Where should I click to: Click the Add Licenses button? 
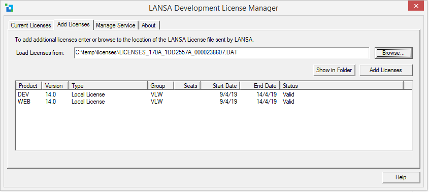click(385, 70)
